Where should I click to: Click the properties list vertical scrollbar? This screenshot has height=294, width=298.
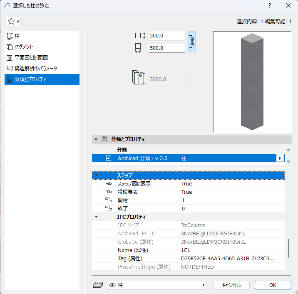[x=288, y=248]
